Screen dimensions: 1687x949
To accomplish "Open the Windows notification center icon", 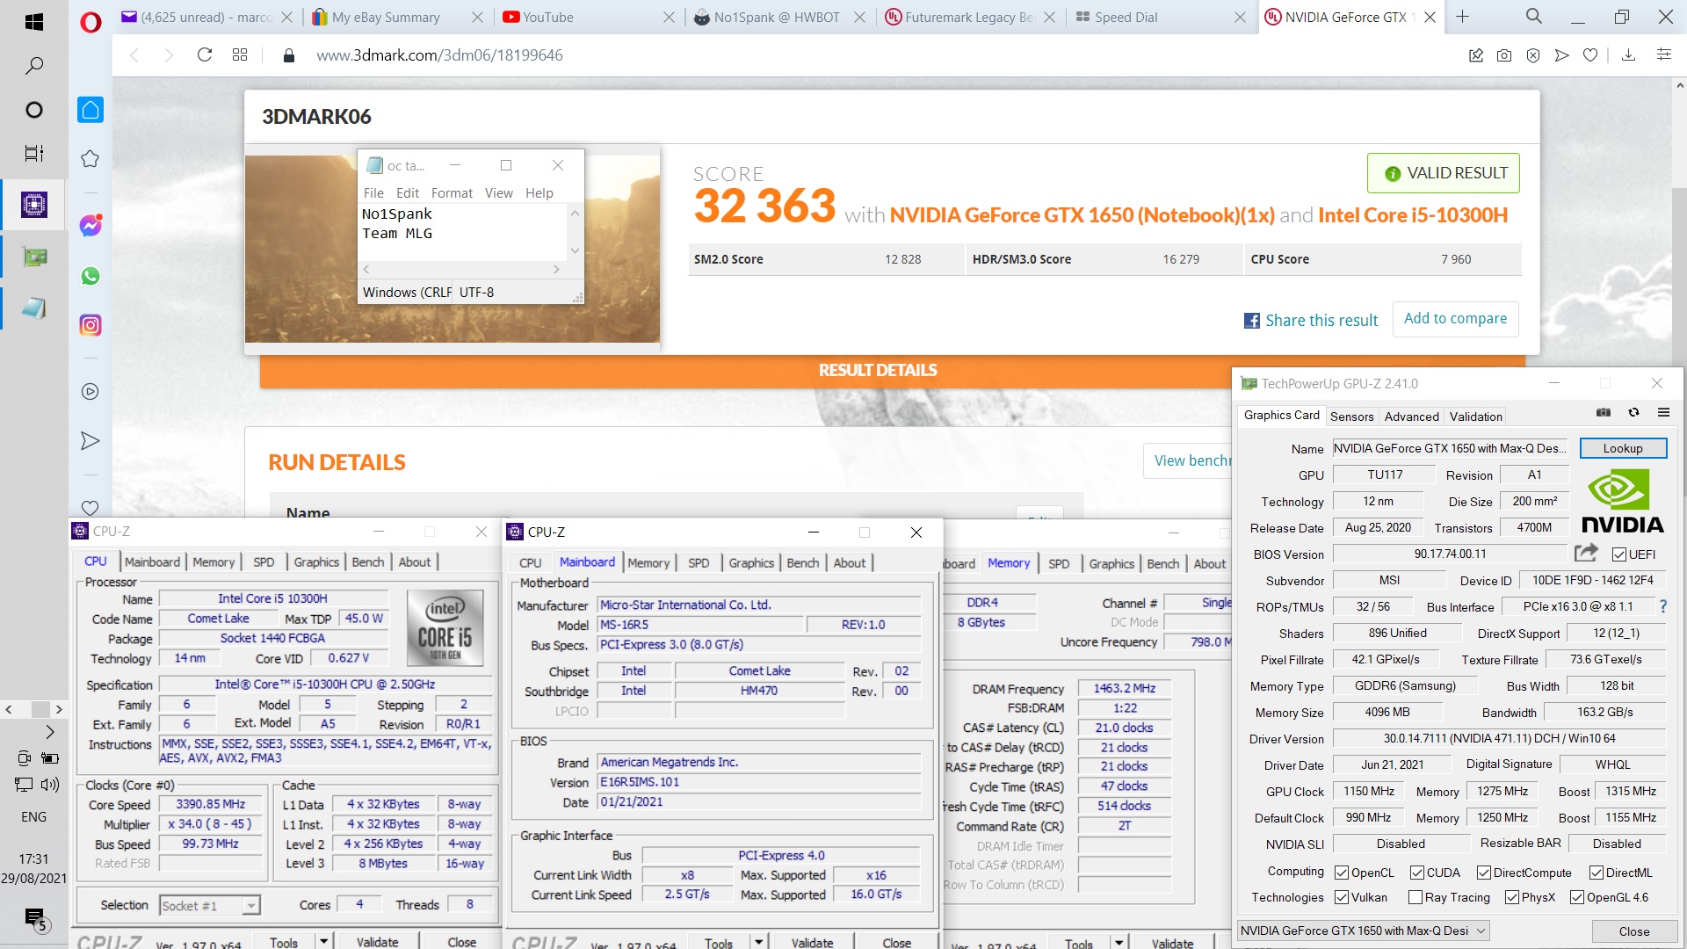I will pos(34,918).
